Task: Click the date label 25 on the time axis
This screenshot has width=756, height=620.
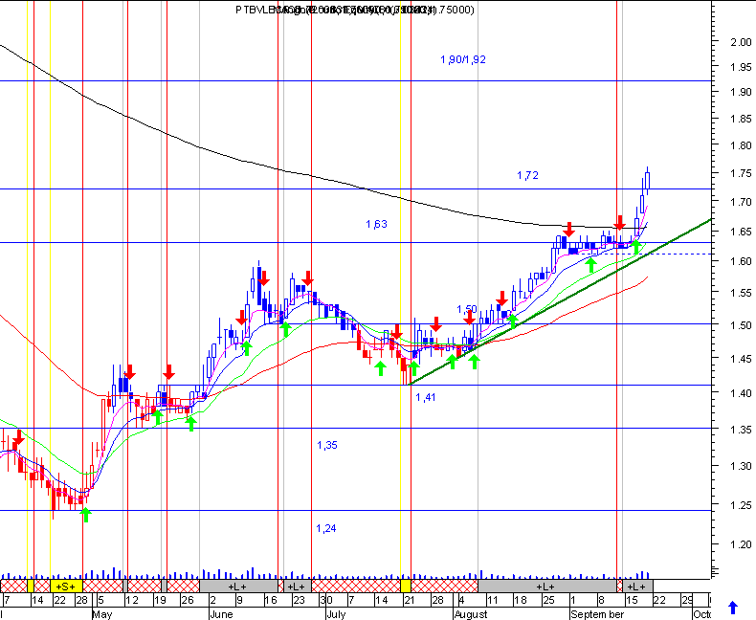Action: tap(548, 600)
